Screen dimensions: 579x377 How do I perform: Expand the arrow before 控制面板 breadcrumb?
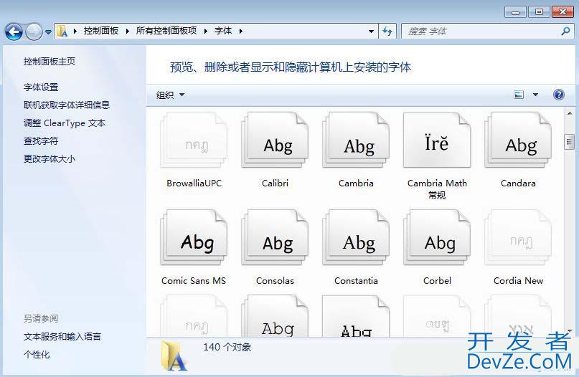[x=75, y=32]
